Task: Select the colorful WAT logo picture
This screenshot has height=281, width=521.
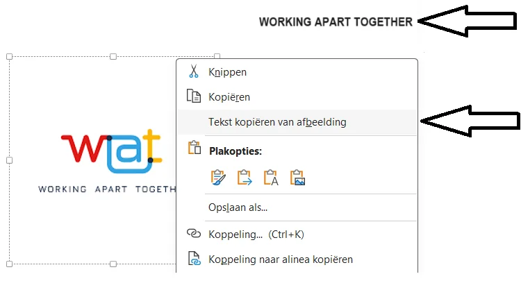Action: (x=111, y=153)
